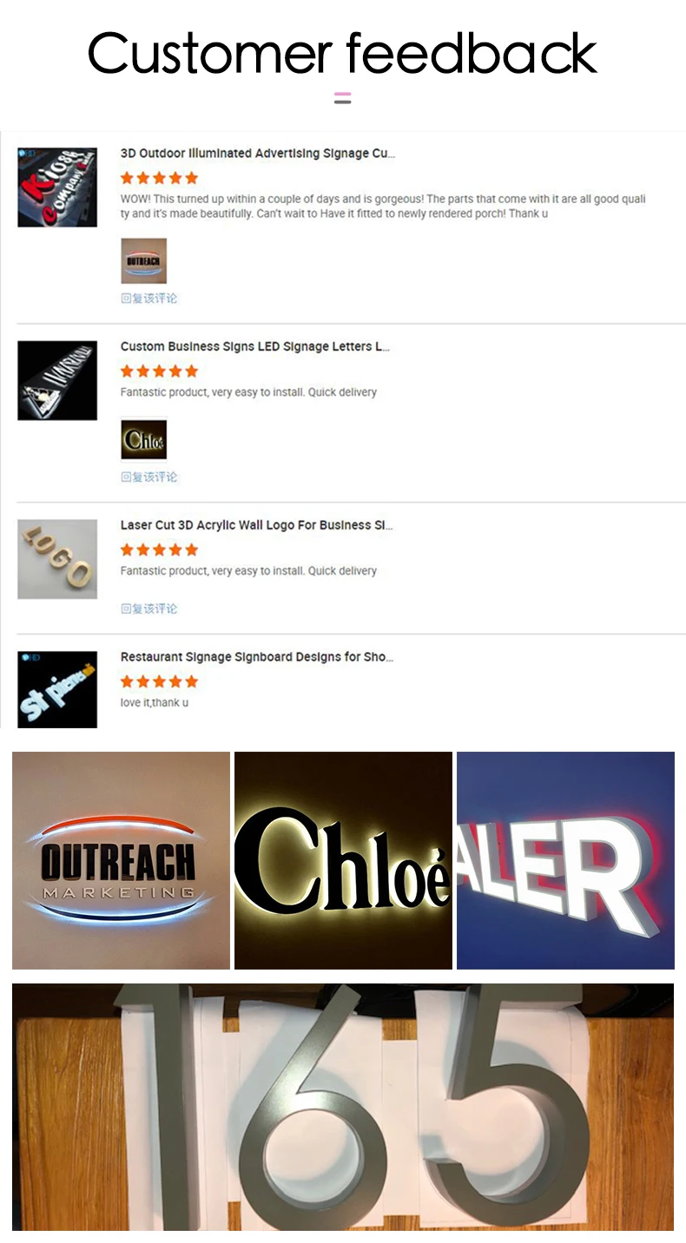Image resolution: width=686 pixels, height=1243 pixels.
Task: Open the Kiosk Company sign product thumbnail
Action: [x=57, y=187]
